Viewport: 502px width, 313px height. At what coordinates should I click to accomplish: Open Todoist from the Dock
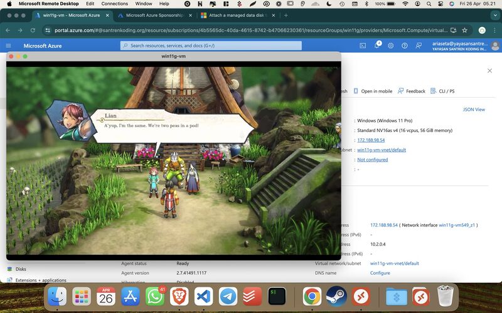point(253,296)
